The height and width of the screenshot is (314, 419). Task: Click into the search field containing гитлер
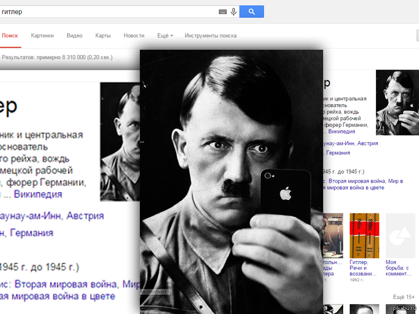click(x=108, y=12)
